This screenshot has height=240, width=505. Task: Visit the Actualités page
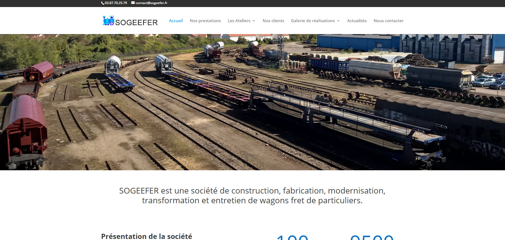point(357,21)
